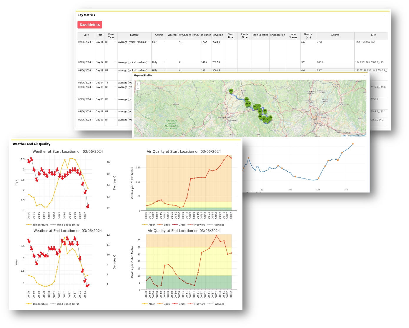
Task: Zoom out on the route map
Action: [137, 88]
